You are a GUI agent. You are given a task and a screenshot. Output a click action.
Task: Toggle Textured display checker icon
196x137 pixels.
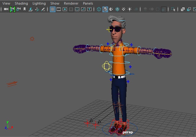123,9
